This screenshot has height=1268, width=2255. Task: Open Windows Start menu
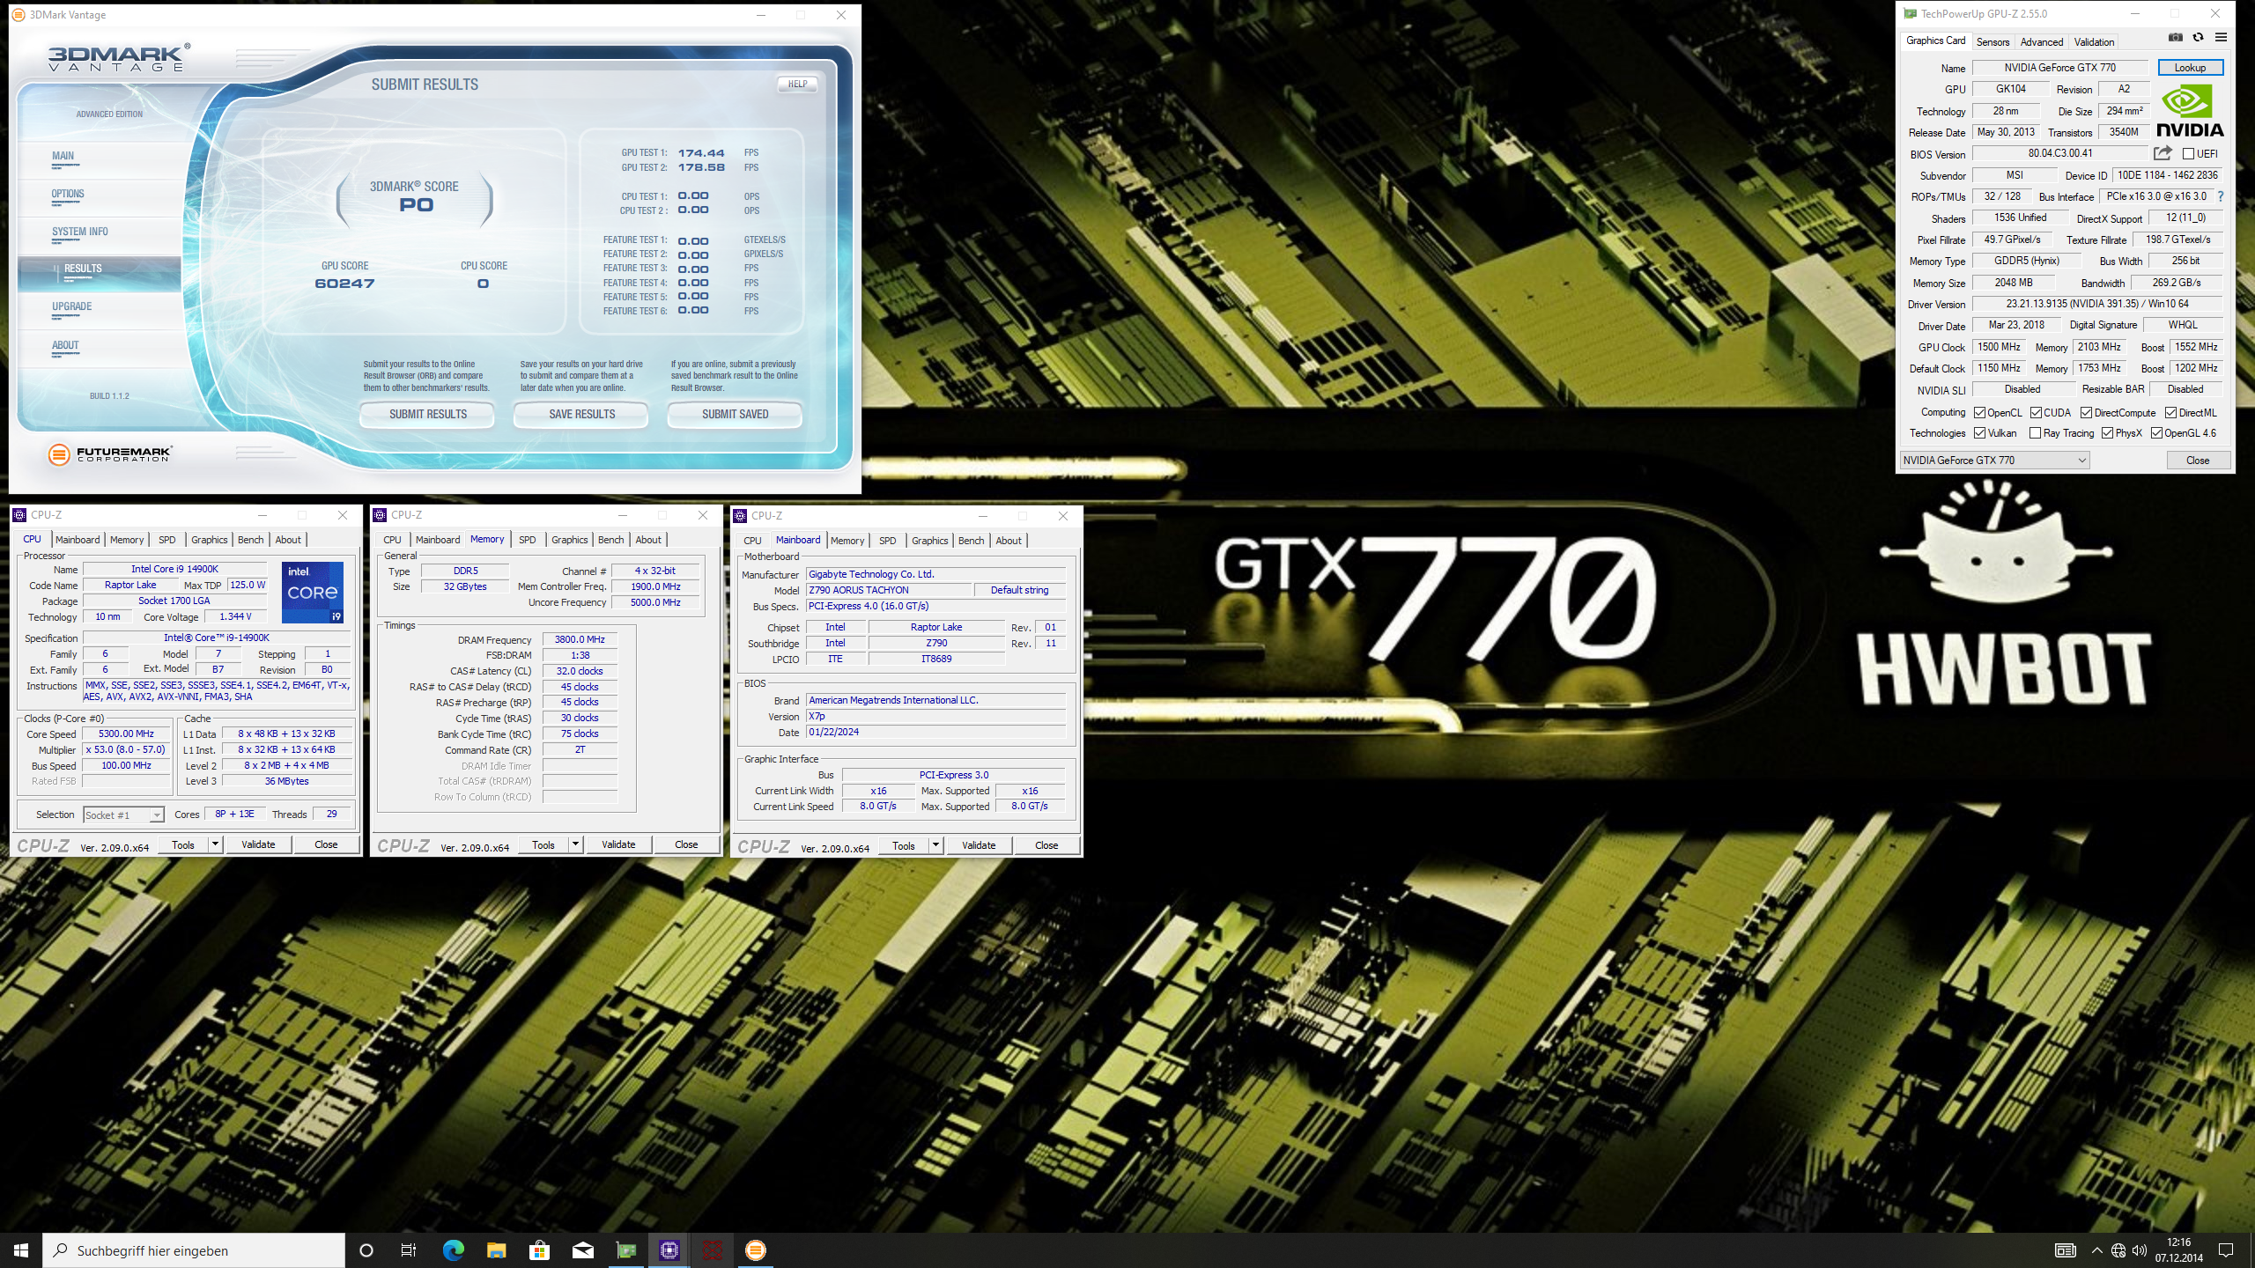pos(21,1250)
